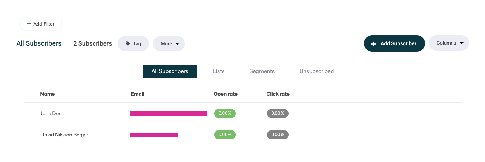Click David's gray click rate badge
Viewport: 485px width, 162px height.
click(278, 135)
